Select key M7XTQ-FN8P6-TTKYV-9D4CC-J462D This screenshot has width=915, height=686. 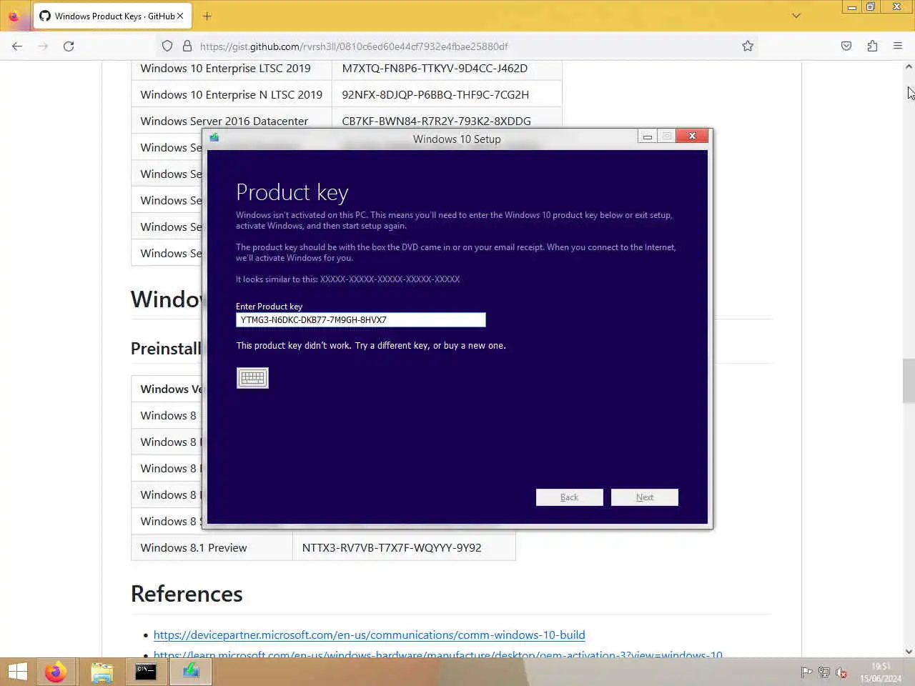[x=435, y=69]
